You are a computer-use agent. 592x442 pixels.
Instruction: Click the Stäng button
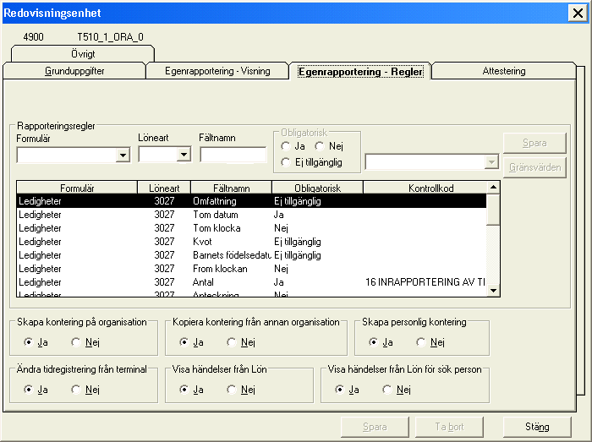point(537,427)
